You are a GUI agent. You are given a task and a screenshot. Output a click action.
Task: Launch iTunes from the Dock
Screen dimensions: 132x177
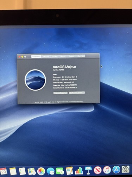107,170
